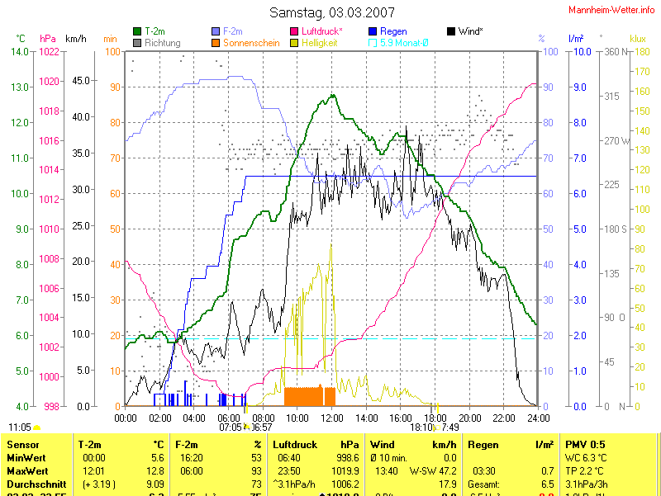Image resolution: width=661 pixels, height=496 pixels.
Task: Click the Sonnenschein legend label
Action: coord(251,43)
